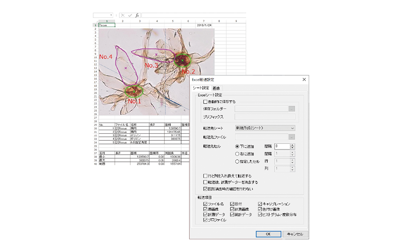This screenshot has height=250, width=402.
Task: Open the 転送先シート dropdown 新規作成(シート)
Action: pyautogui.click(x=265, y=128)
